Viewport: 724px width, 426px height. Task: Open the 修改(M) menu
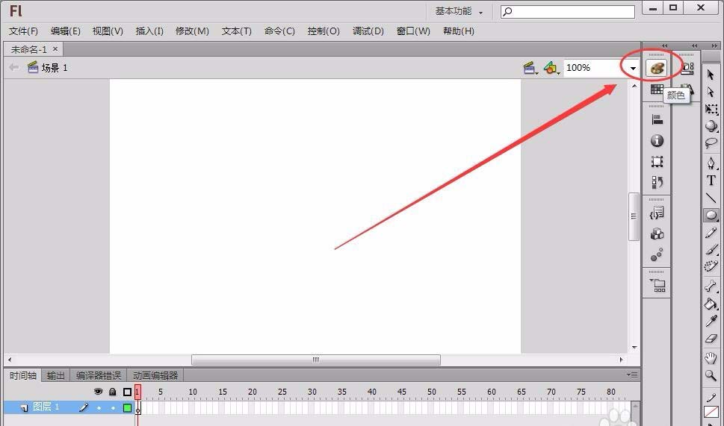click(x=192, y=31)
